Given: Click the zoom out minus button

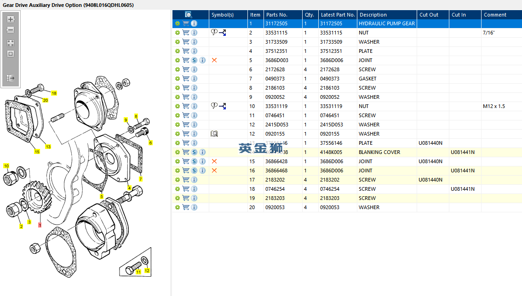Looking at the screenshot, I should pos(11,30).
